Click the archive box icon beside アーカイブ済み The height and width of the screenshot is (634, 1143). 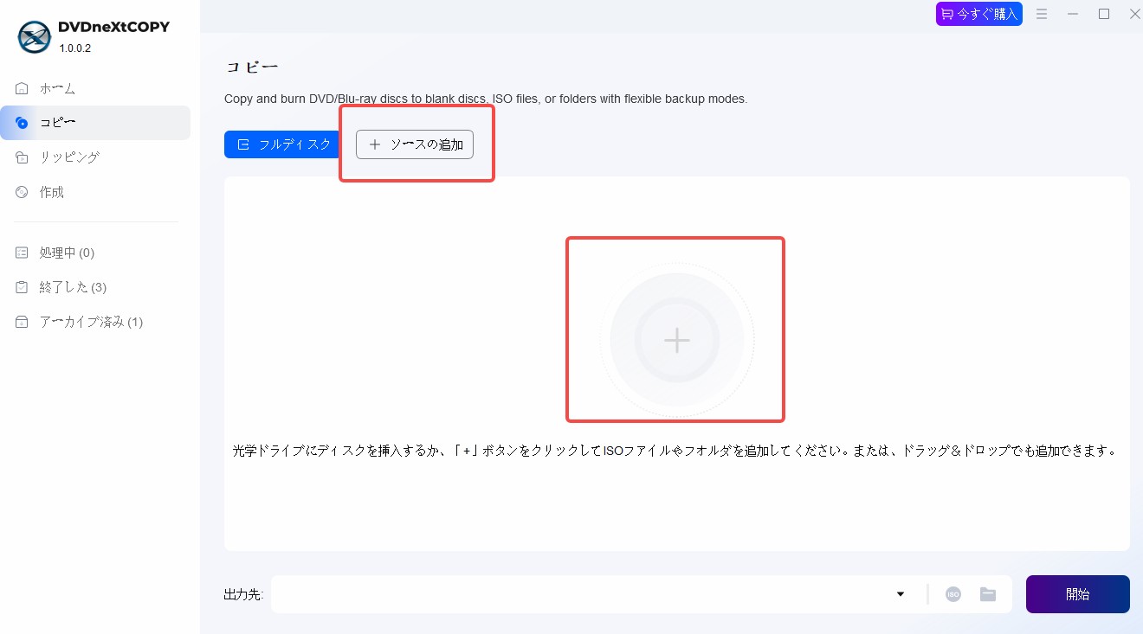tap(22, 322)
